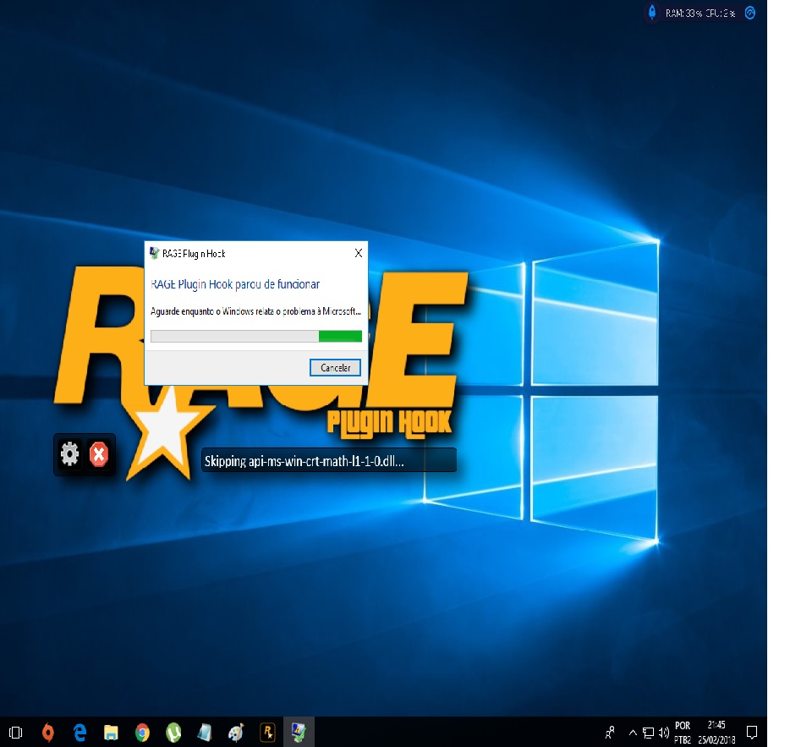Click the speedometer gauge icon in widget
Screen dimensions: 812x747
749,13
